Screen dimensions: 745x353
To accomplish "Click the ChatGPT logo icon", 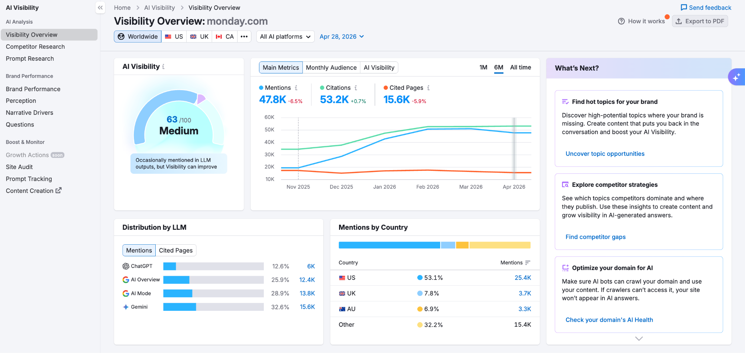I will (126, 266).
